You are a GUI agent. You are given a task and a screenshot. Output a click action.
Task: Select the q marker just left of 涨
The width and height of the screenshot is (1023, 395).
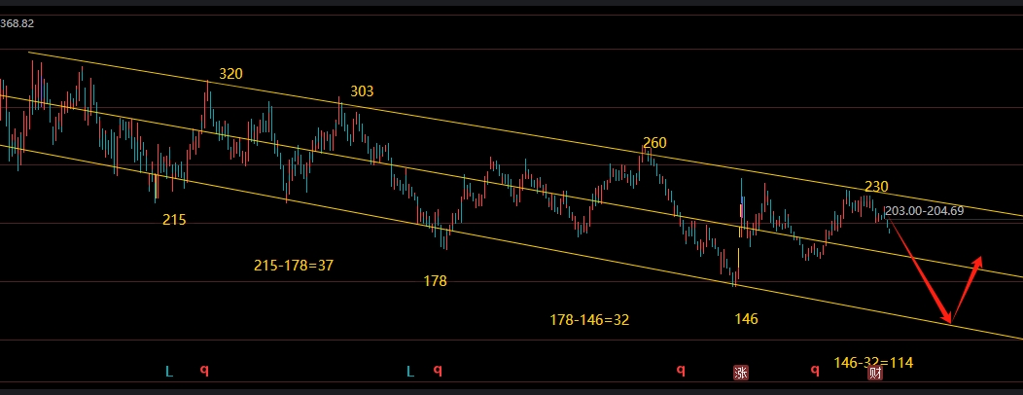[681, 371]
